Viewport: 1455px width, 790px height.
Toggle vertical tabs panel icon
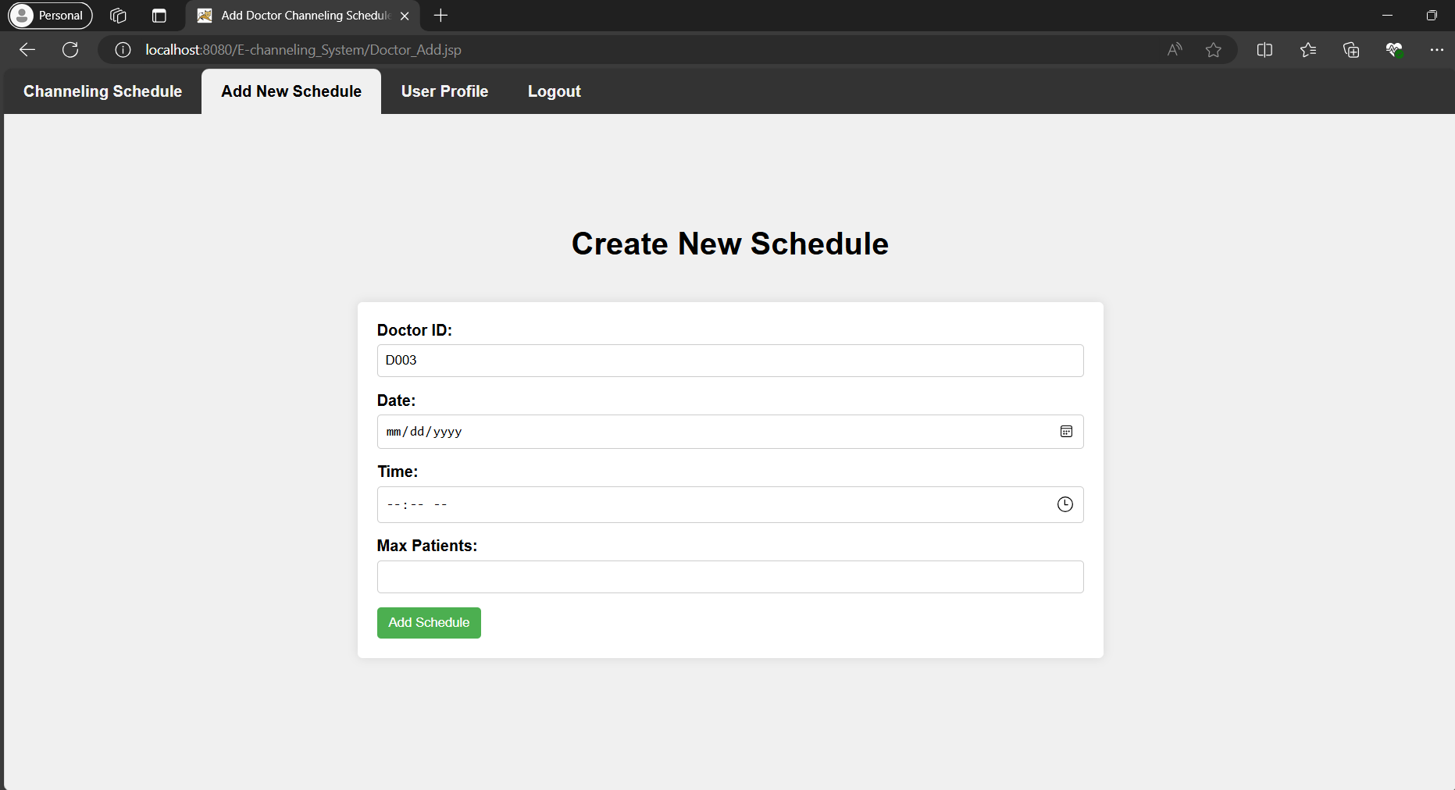click(x=159, y=16)
